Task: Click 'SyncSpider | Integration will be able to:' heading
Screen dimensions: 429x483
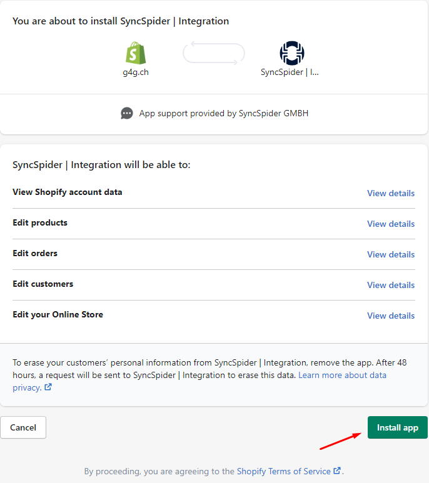Action: pos(101,165)
